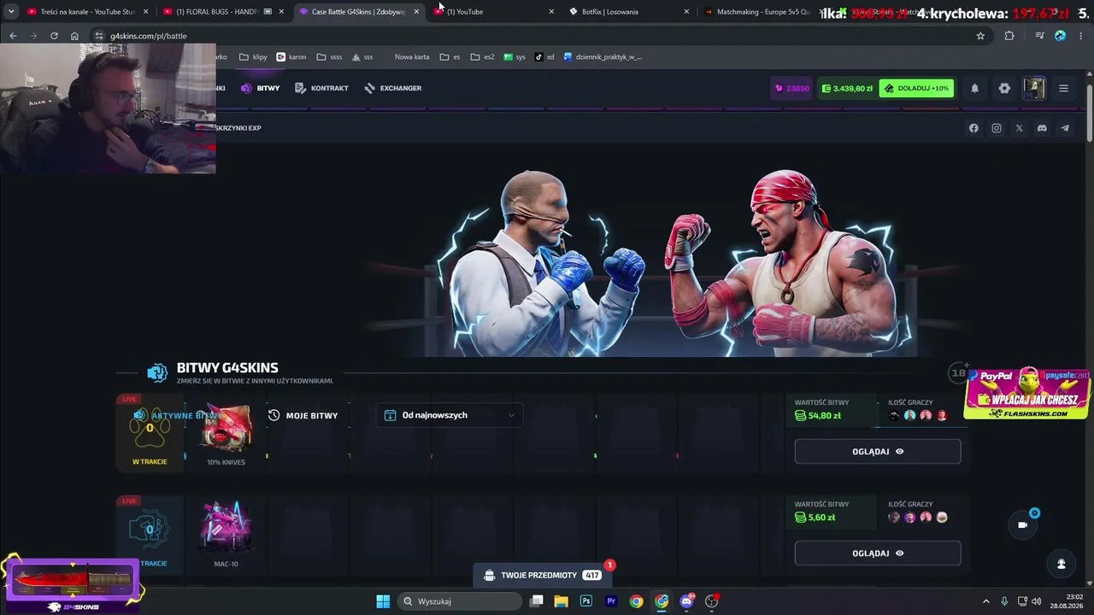
Task: Click OGLĄDAJ for the 54,80 zł battle
Action: click(878, 451)
